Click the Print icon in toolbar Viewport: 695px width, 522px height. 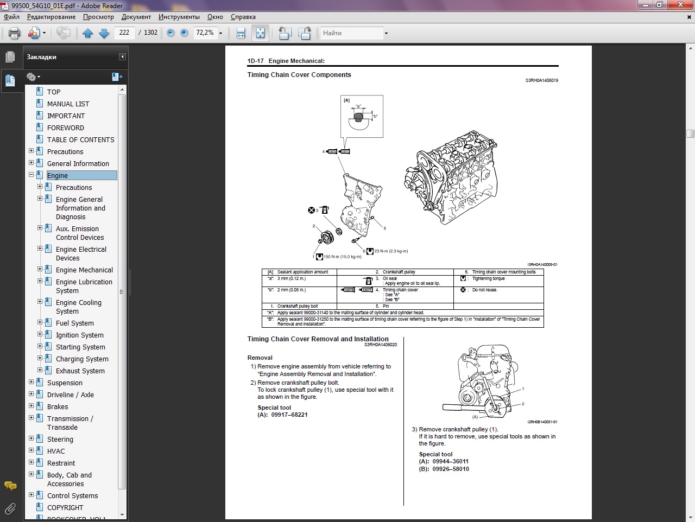(x=15, y=33)
